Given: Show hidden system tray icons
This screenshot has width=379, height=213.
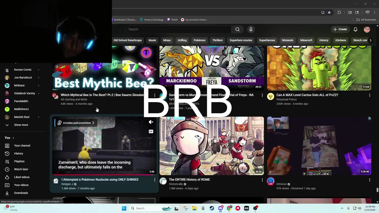Looking at the screenshot, I should [x=342, y=208].
